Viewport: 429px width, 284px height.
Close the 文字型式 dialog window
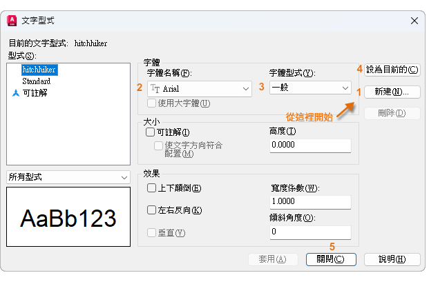click(413, 22)
